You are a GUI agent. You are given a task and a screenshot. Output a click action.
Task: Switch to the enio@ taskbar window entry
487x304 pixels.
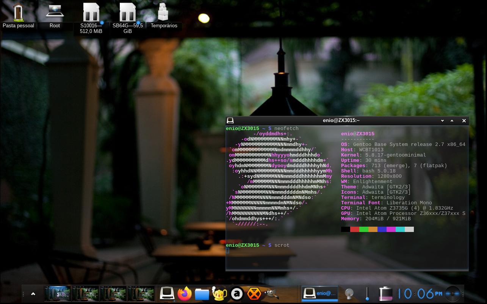pos(320,294)
